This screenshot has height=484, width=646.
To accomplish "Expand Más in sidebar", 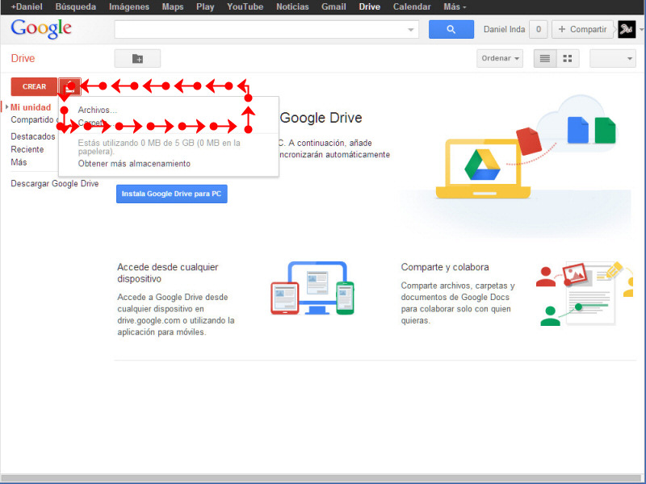I will 19,162.
